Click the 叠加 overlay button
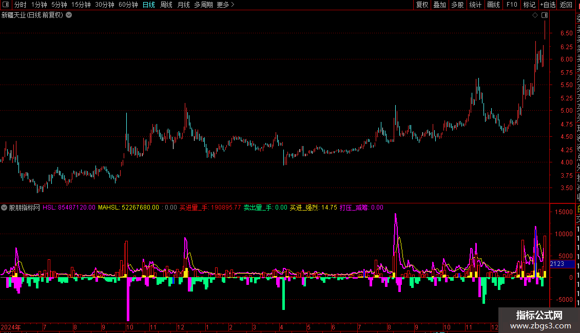 440,5
